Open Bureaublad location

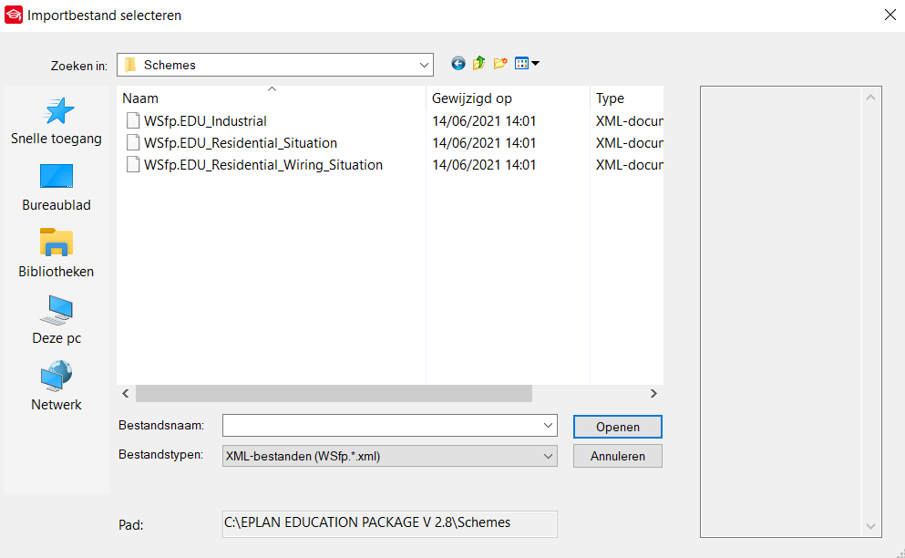(x=57, y=188)
